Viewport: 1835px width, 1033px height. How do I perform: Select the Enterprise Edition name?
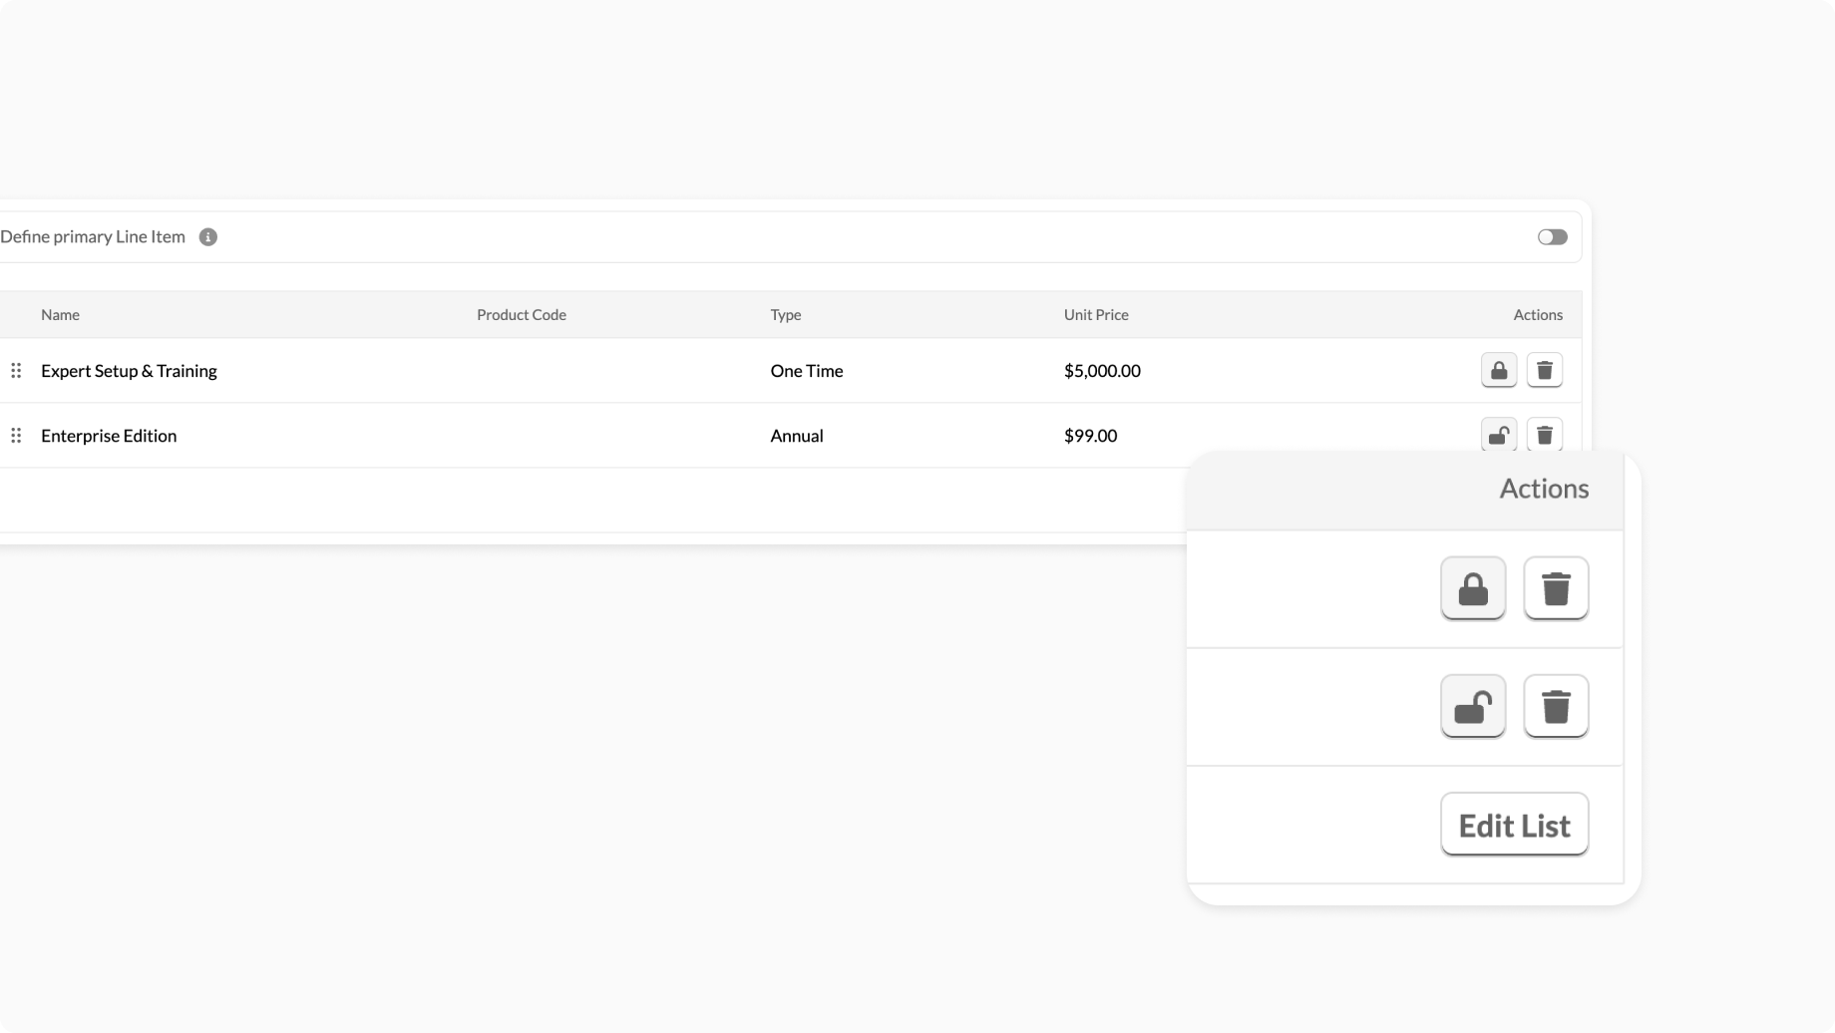pos(109,436)
